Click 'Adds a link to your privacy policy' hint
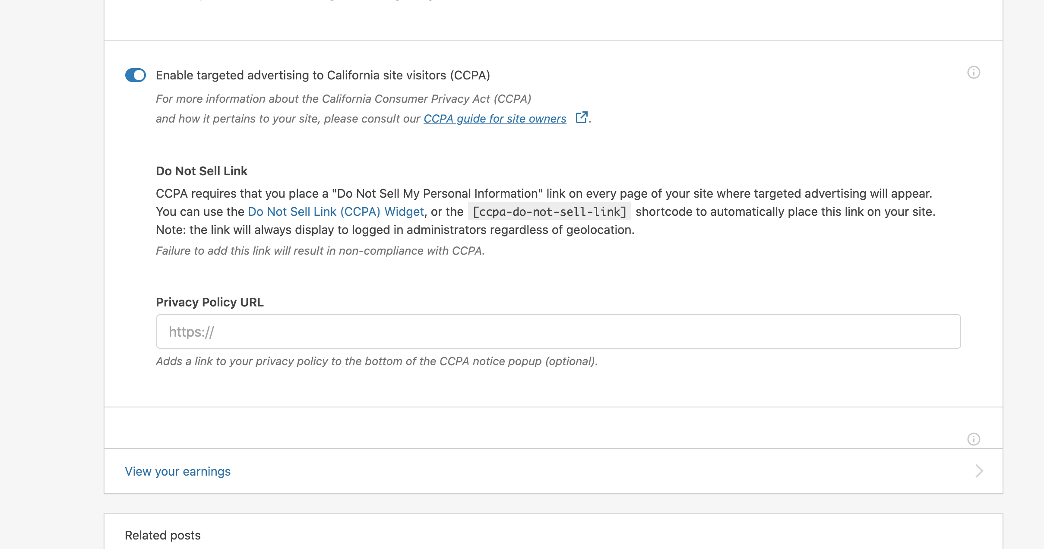The height and width of the screenshot is (549, 1044). (376, 361)
